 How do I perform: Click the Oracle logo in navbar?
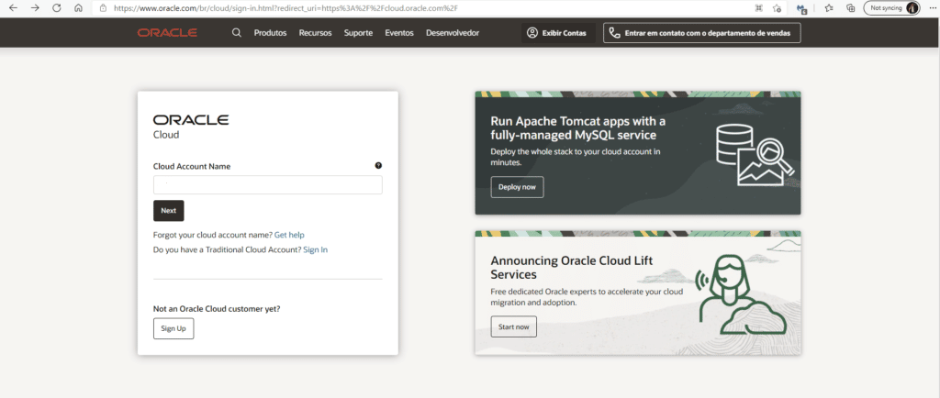(167, 33)
